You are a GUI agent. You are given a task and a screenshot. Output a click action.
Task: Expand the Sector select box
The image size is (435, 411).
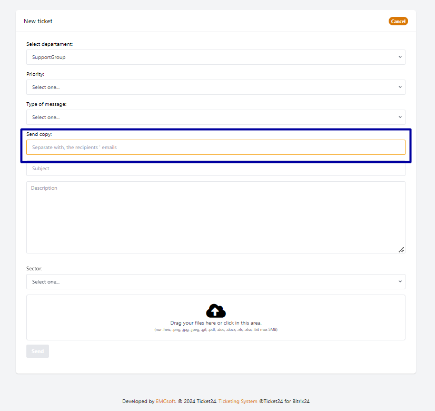[211, 281]
